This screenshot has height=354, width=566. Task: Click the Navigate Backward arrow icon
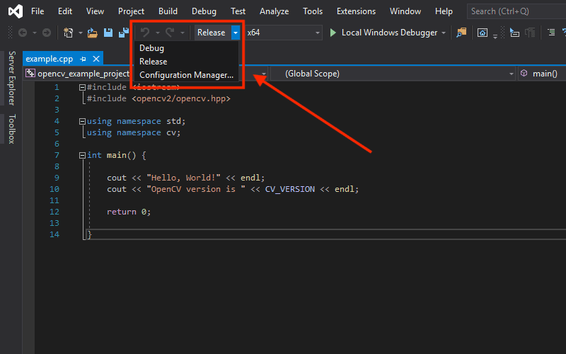click(x=23, y=33)
